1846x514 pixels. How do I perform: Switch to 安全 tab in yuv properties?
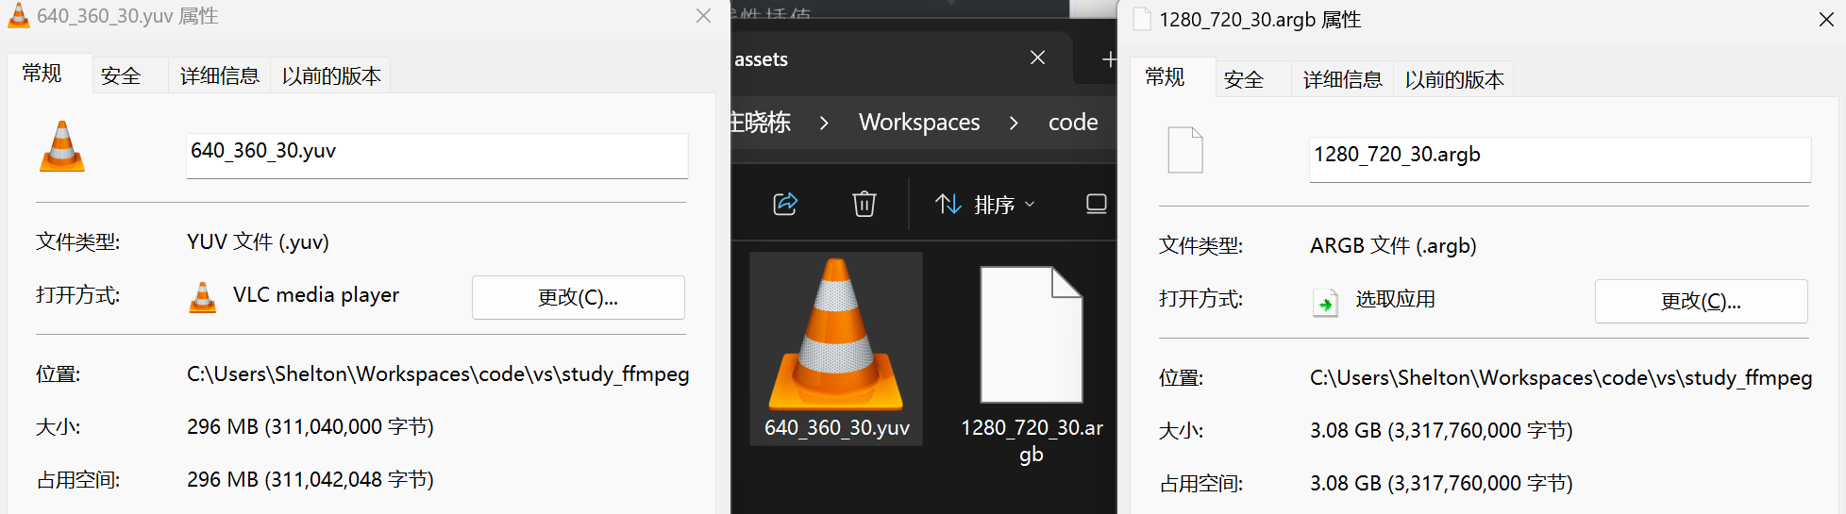click(121, 76)
